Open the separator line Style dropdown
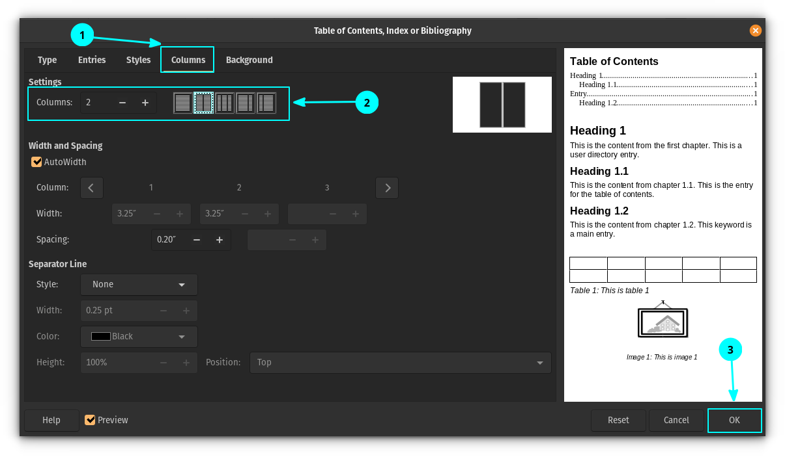The height and width of the screenshot is (457, 785). [x=139, y=285]
